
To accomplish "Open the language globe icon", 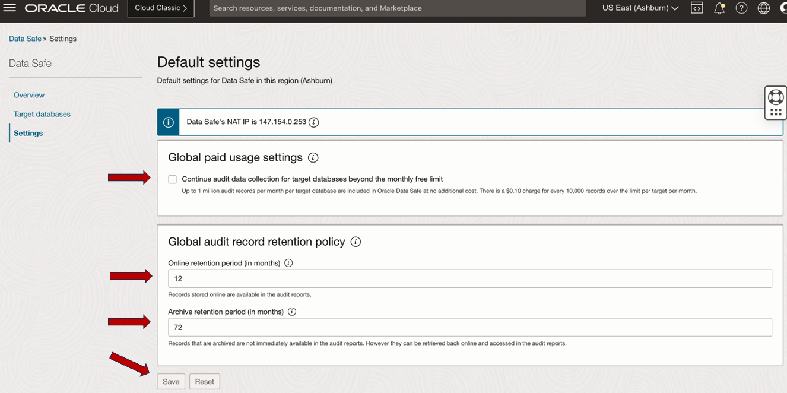I will coord(764,8).
